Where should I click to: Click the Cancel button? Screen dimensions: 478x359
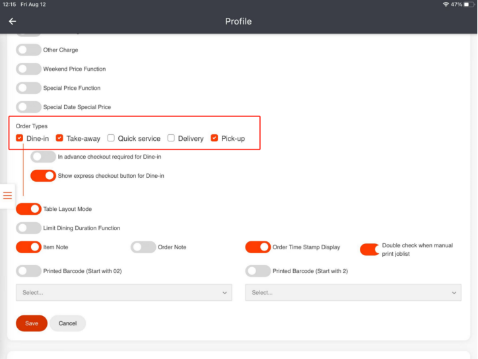coord(67,323)
